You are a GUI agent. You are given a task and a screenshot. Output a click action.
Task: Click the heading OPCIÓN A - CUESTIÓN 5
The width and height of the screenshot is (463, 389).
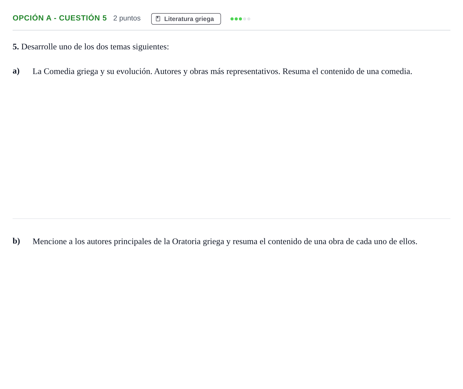pos(60,18)
